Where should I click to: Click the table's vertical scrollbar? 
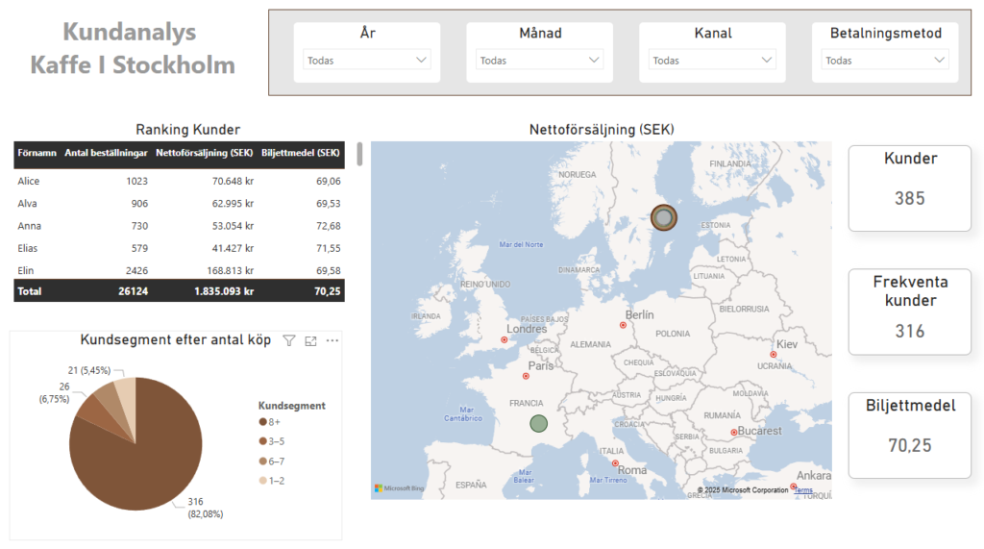click(x=359, y=155)
